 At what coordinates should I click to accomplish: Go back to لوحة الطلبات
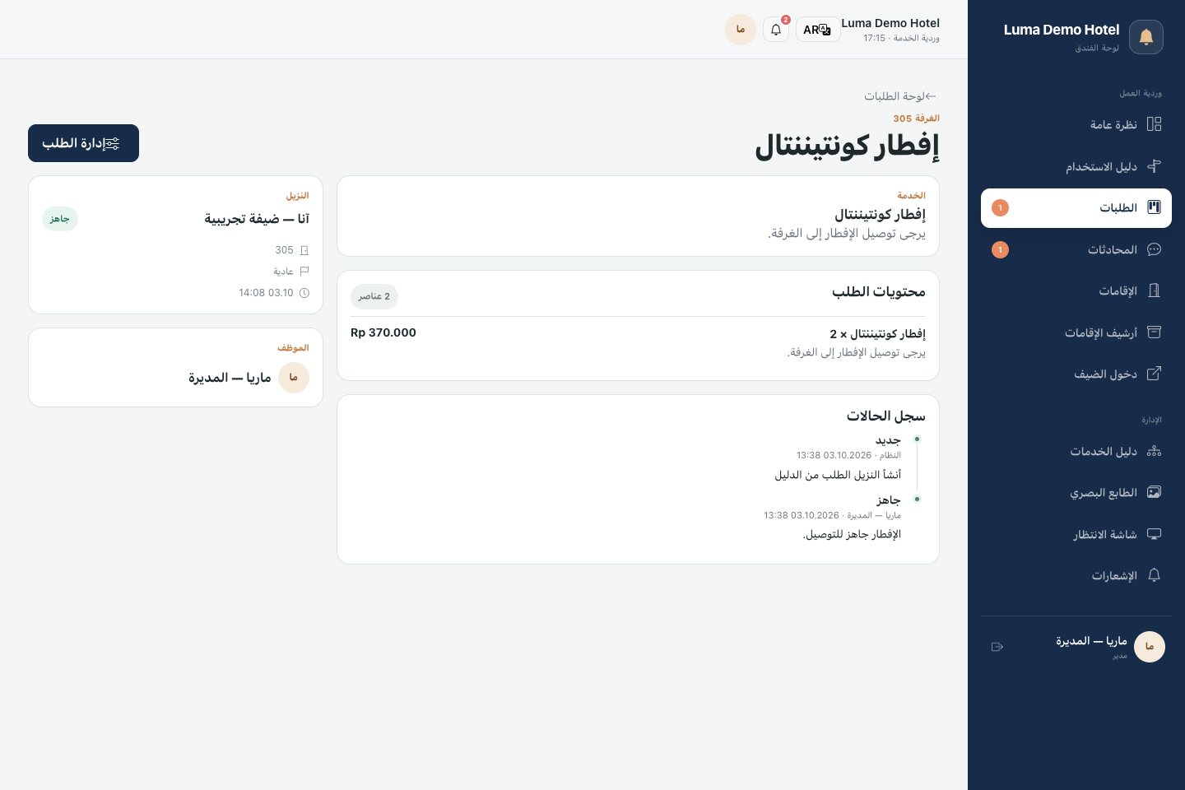click(x=901, y=96)
